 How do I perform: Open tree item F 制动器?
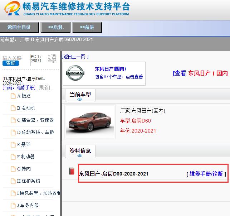point(26,157)
